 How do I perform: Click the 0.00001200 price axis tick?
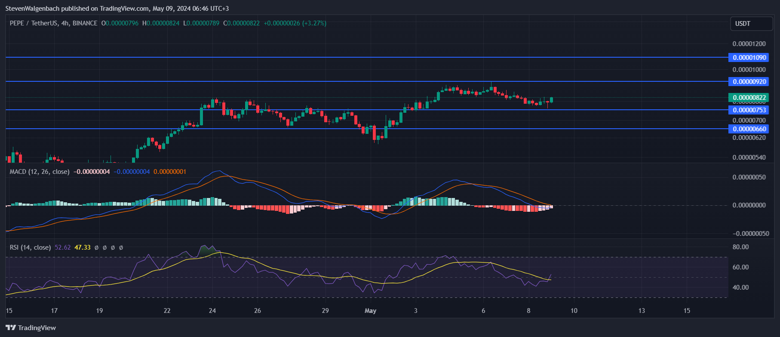point(749,44)
